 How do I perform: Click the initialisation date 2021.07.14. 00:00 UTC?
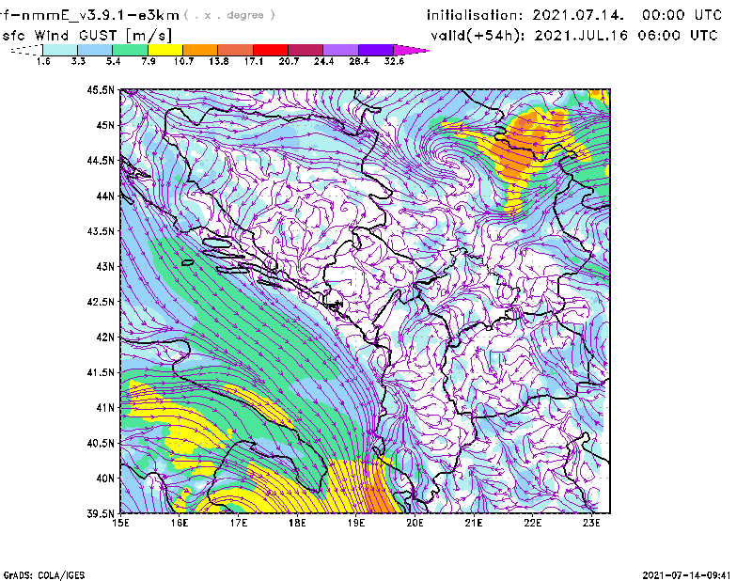point(574,15)
